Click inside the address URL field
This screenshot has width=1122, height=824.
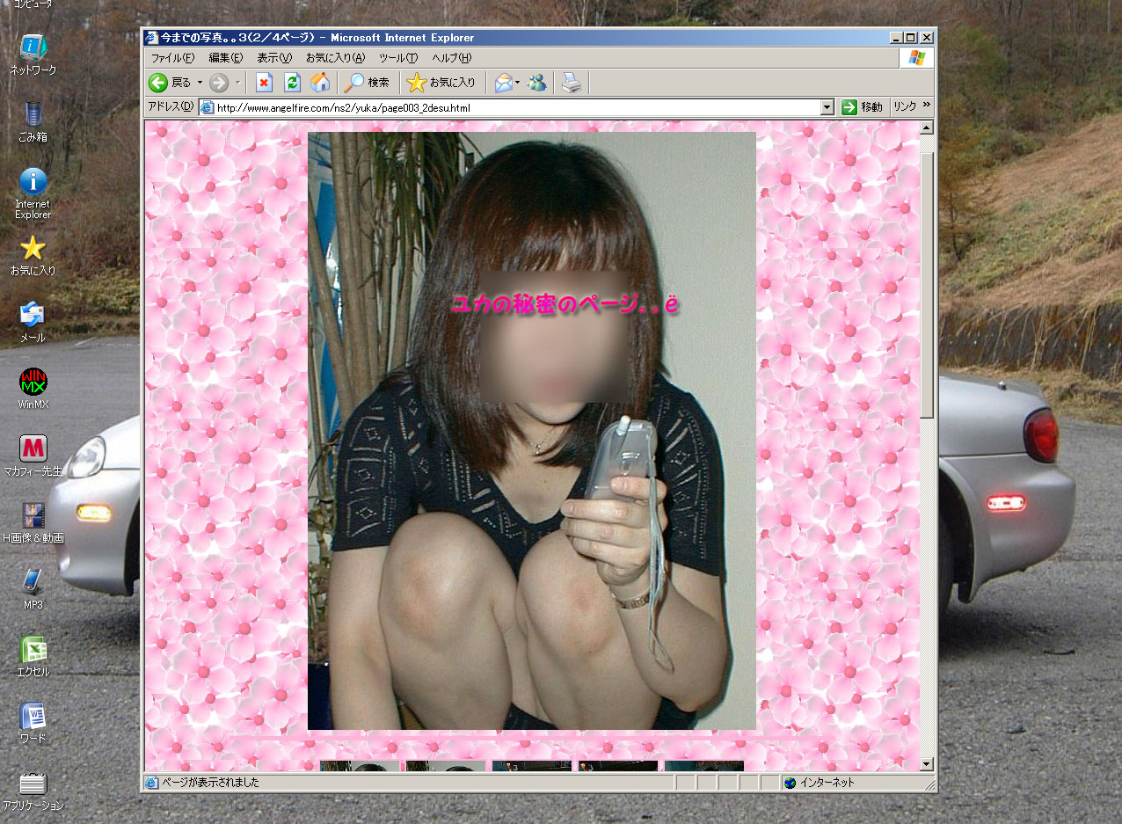510,107
